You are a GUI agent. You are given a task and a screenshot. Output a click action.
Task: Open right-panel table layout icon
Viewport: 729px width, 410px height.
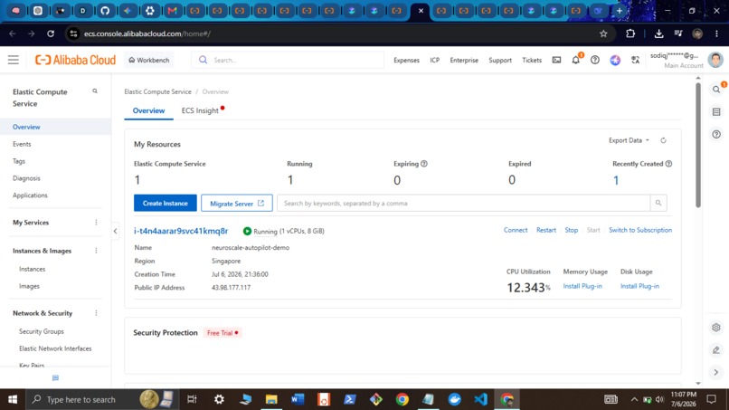(x=716, y=111)
